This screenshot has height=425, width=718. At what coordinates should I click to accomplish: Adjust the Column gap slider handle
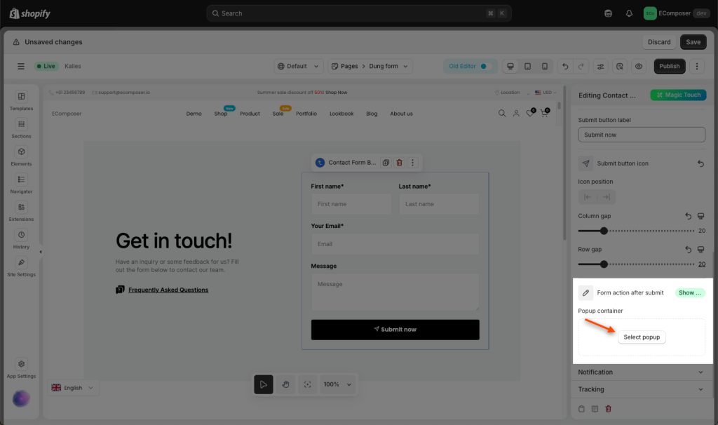click(x=604, y=231)
